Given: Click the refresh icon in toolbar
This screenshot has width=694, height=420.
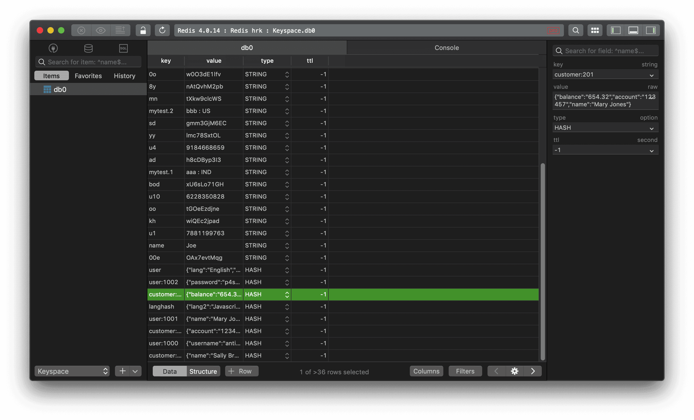Looking at the screenshot, I should (x=162, y=30).
